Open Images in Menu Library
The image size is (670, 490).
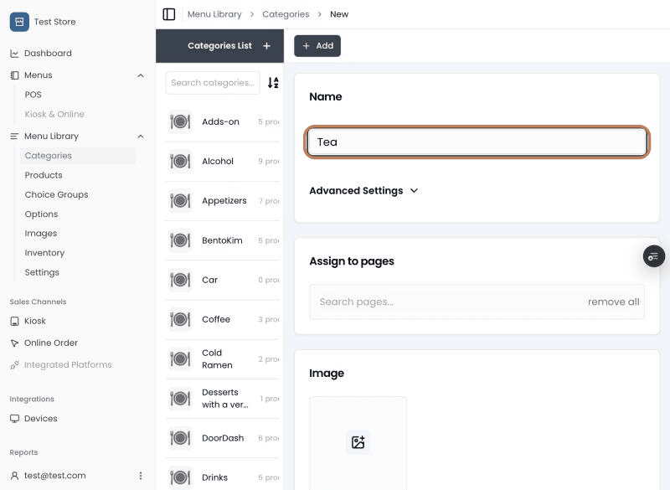click(x=40, y=233)
